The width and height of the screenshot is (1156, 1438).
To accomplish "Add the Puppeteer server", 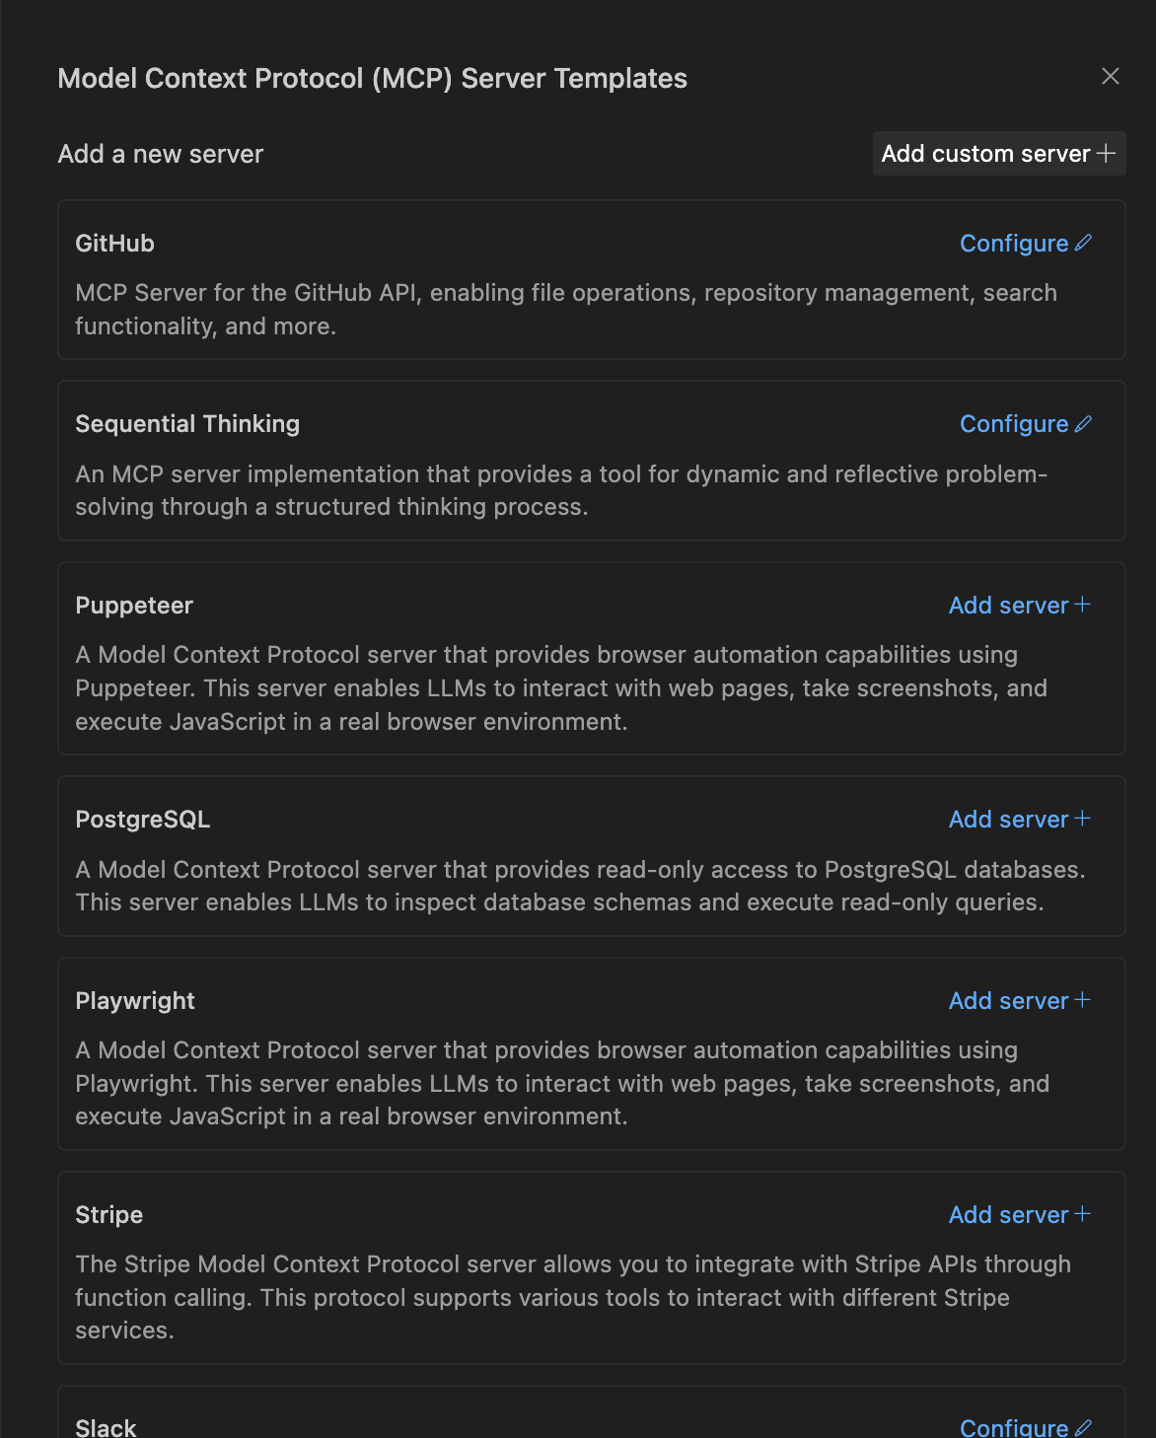I will [1008, 606].
